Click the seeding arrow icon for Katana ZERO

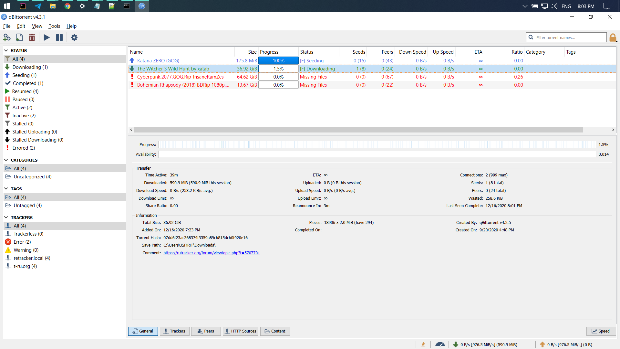coord(132,60)
